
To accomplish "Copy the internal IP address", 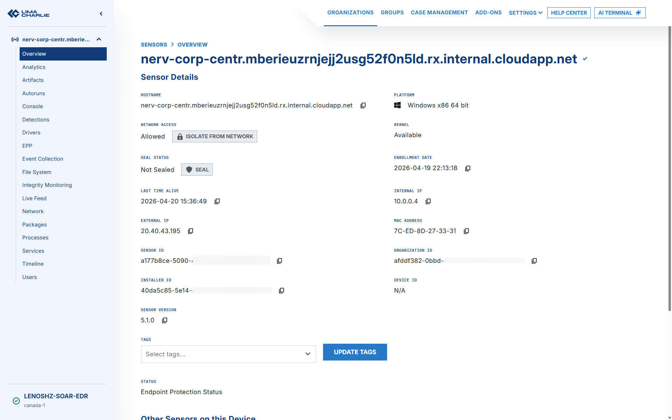I will point(428,201).
